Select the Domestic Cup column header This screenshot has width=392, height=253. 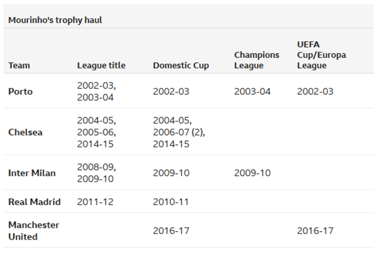coord(181,65)
